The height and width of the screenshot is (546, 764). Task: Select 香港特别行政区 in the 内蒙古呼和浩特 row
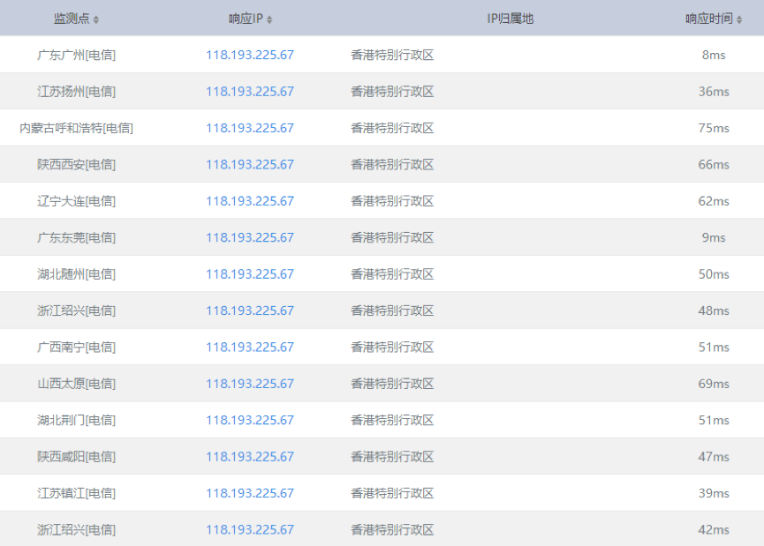pyautogui.click(x=392, y=128)
